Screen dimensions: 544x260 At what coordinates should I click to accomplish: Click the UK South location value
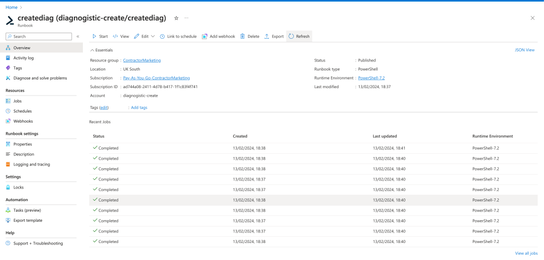tap(132, 69)
